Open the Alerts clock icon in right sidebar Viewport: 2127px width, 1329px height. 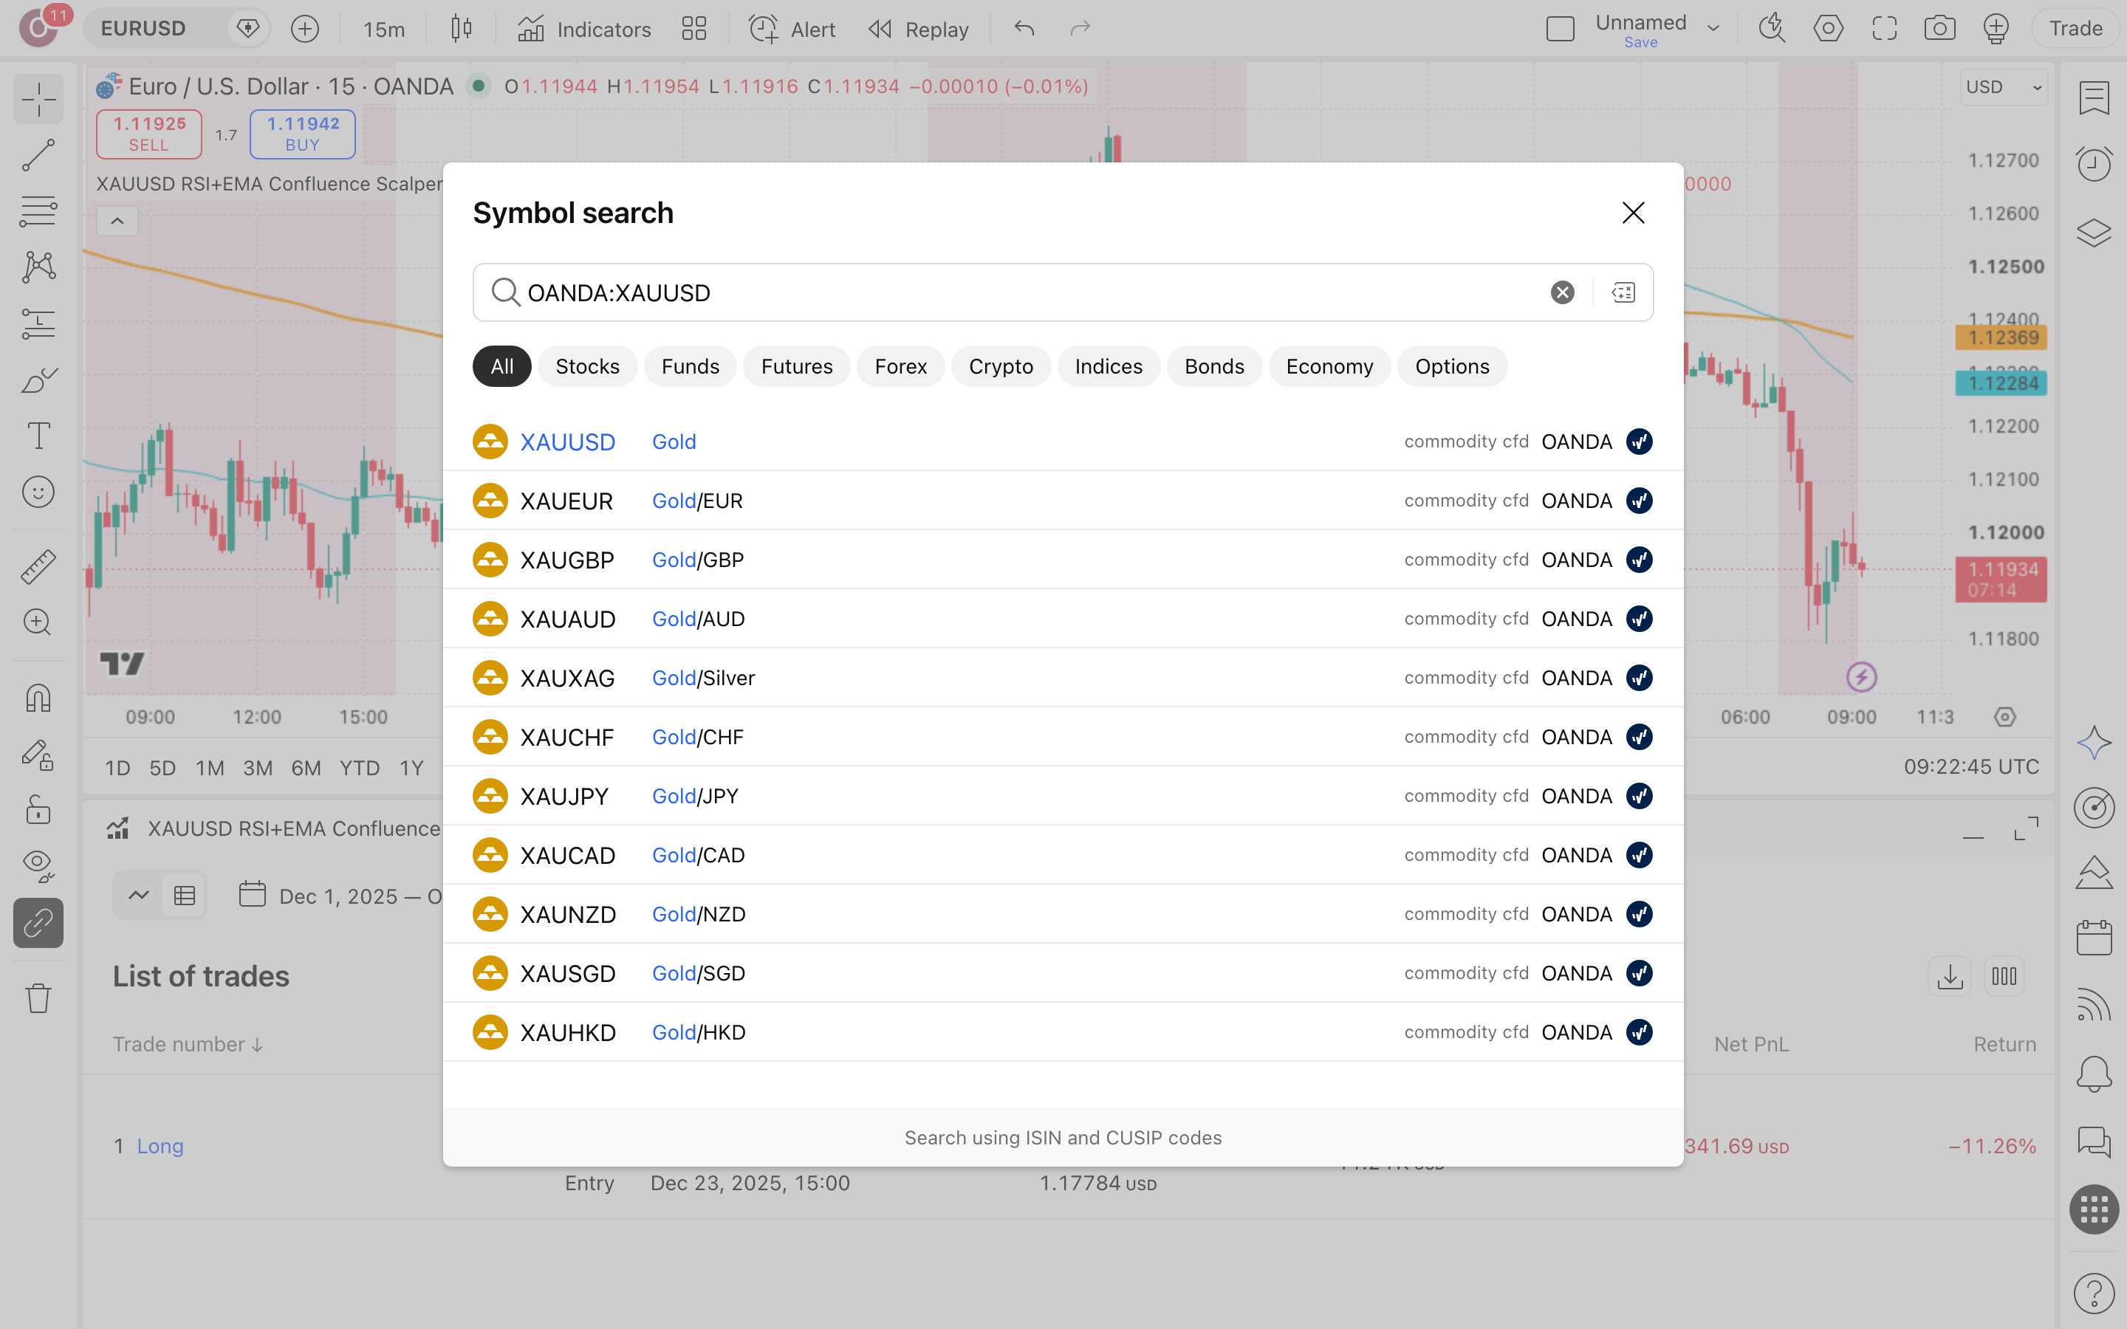[2094, 163]
